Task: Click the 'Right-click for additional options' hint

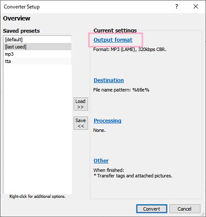Action: (38, 196)
